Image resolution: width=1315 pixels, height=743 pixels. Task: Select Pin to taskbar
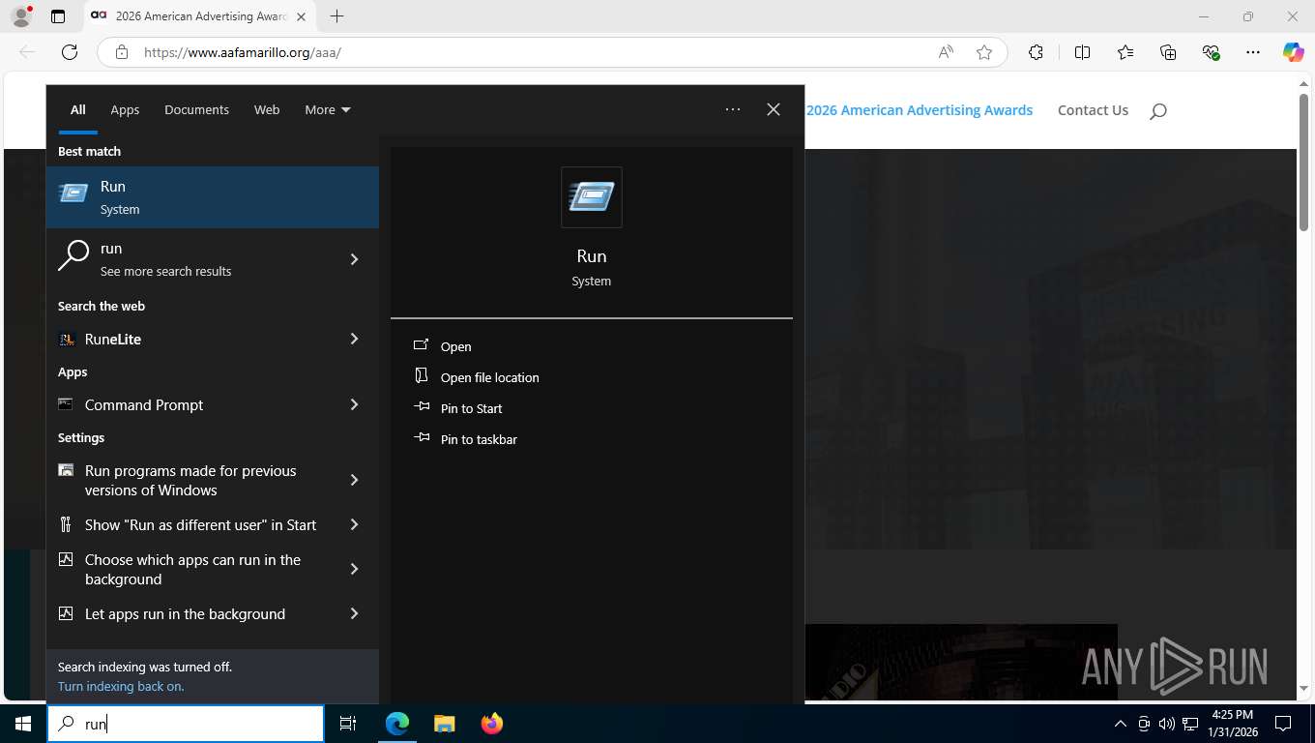click(479, 439)
